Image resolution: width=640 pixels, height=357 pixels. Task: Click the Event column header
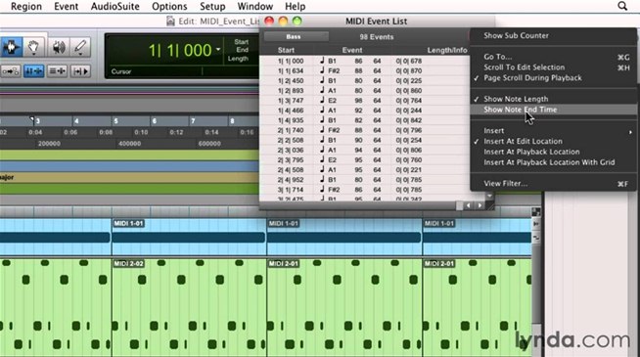coord(352,50)
